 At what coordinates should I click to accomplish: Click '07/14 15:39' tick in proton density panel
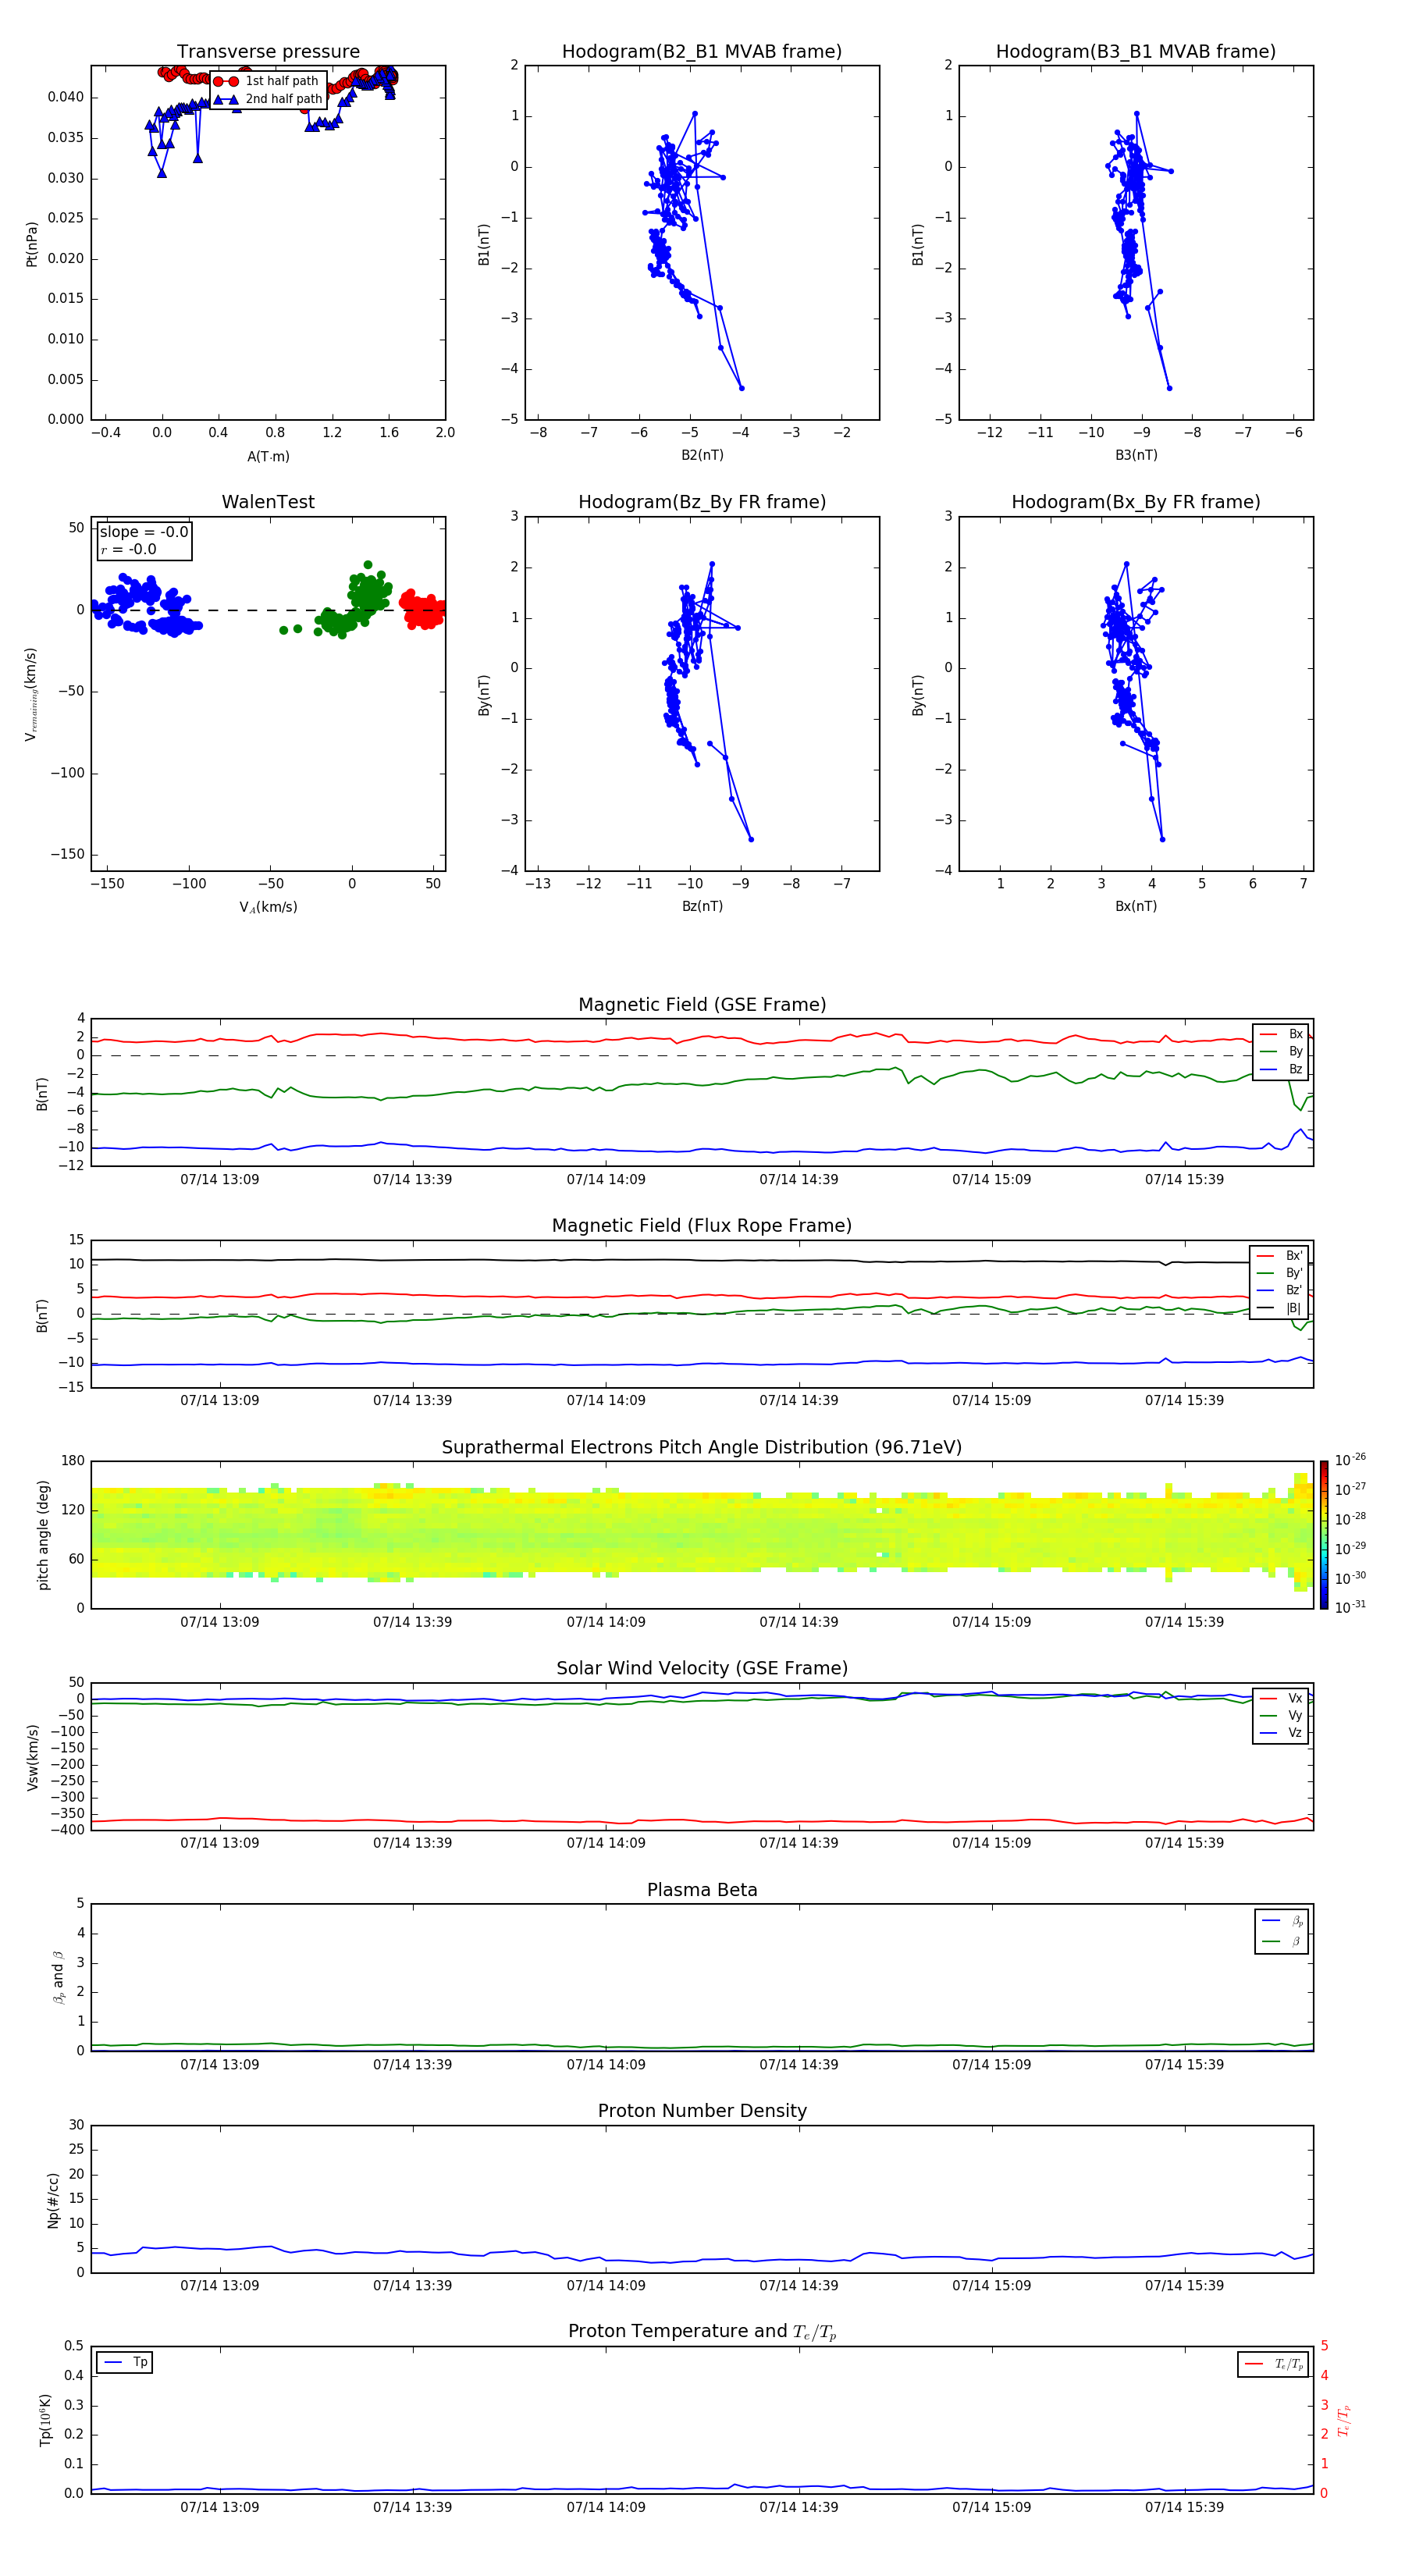(1184, 2286)
